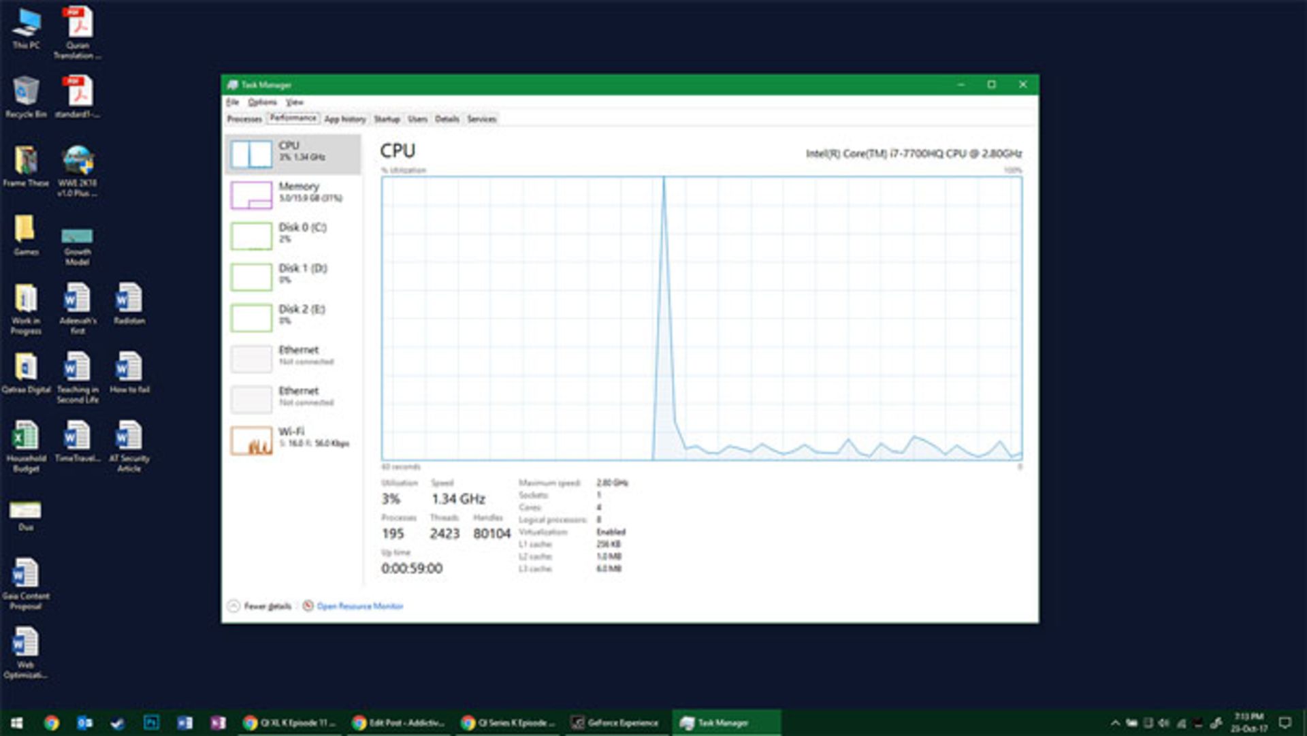The image size is (1307, 736).
Task: Select the Gaia Content Proposal document
Action: pyautogui.click(x=26, y=583)
